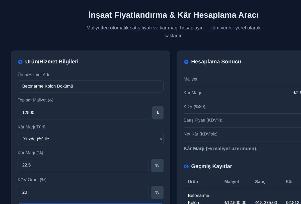Click the page title İnşaat Fiyatlandırma & Kâr Hesaplama Aracı
The width and height of the screenshot is (301, 204).
(x=174, y=15)
